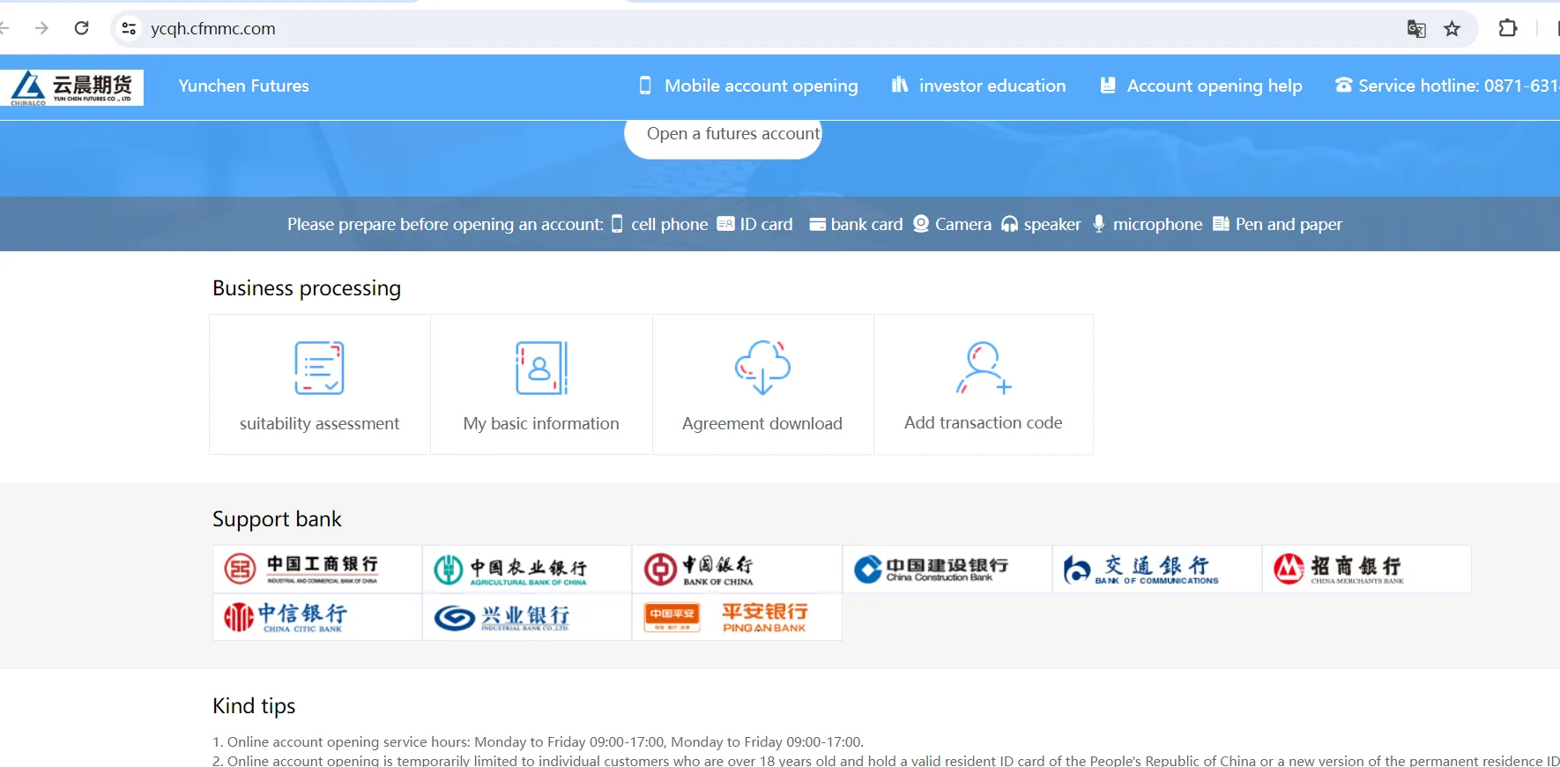Click 'Please prepare before opening an account' text
The image size is (1560, 767).
445,224
